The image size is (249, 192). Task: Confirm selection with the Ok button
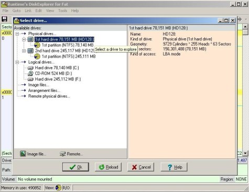coord(75,167)
